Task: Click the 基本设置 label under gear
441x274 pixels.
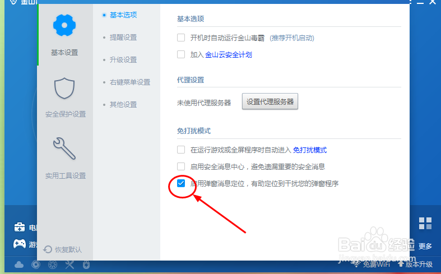Action: [x=64, y=53]
